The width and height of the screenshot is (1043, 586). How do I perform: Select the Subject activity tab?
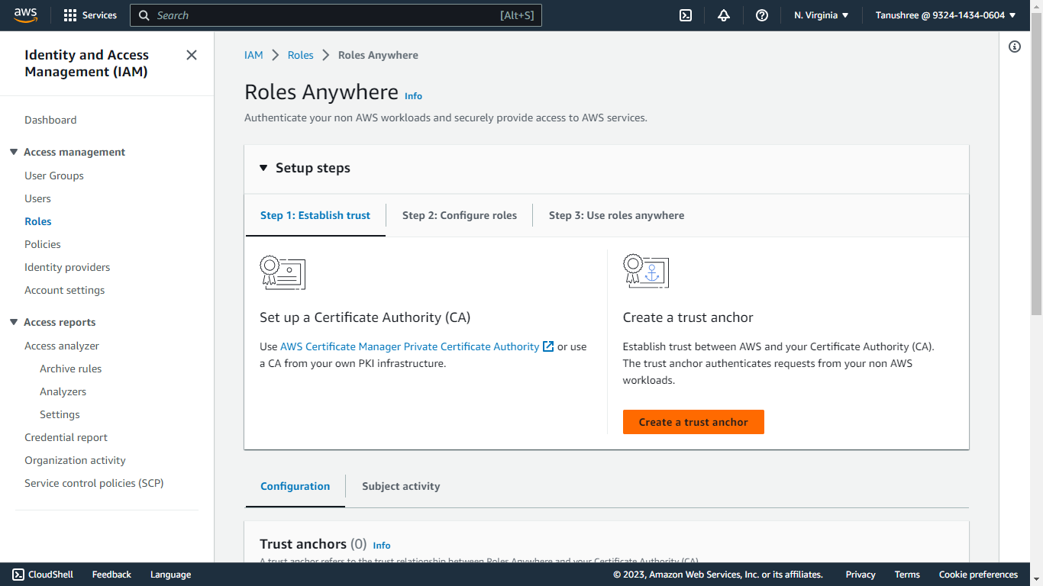point(401,486)
